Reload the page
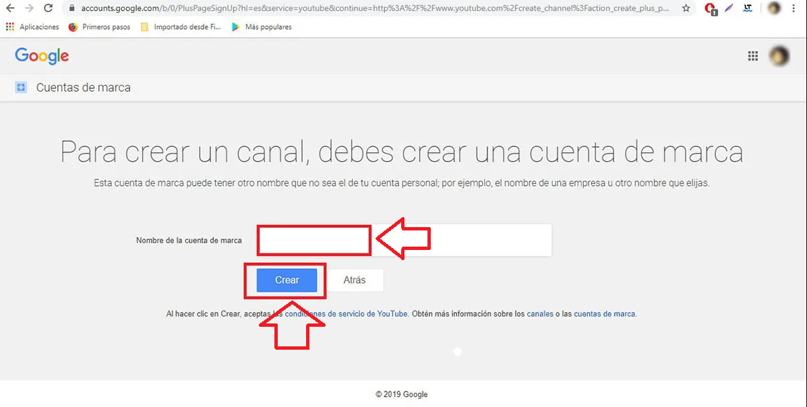The height and width of the screenshot is (407, 807). coord(49,8)
